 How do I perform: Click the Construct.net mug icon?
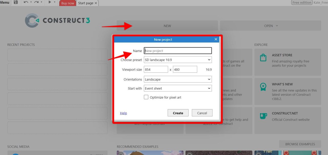(x=263, y=116)
